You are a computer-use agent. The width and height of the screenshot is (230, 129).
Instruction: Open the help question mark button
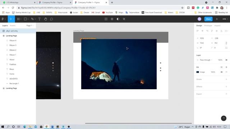[x=224, y=118]
